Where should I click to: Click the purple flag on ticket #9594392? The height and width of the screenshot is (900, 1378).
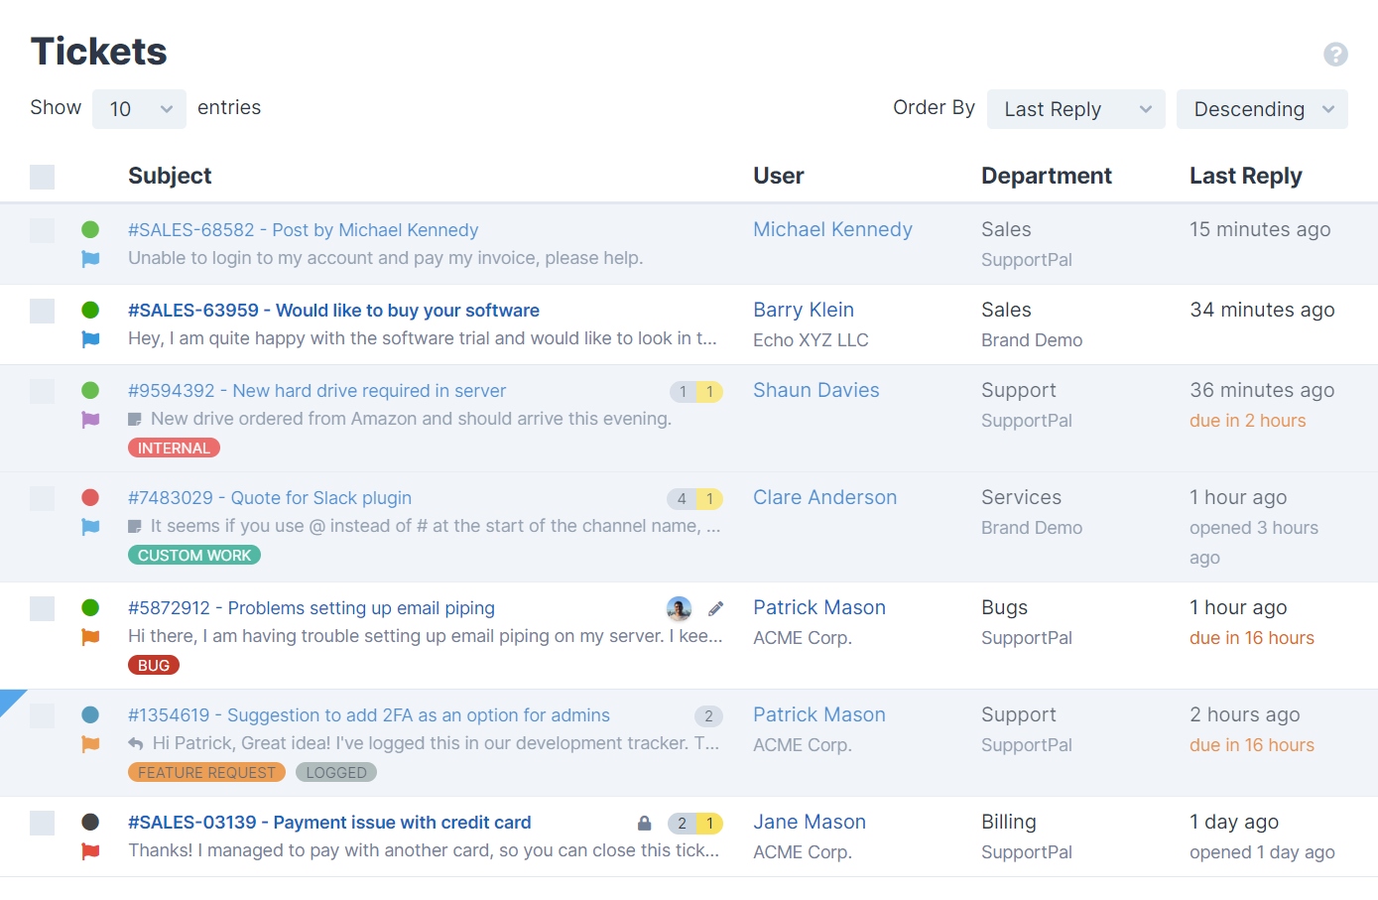(x=90, y=420)
